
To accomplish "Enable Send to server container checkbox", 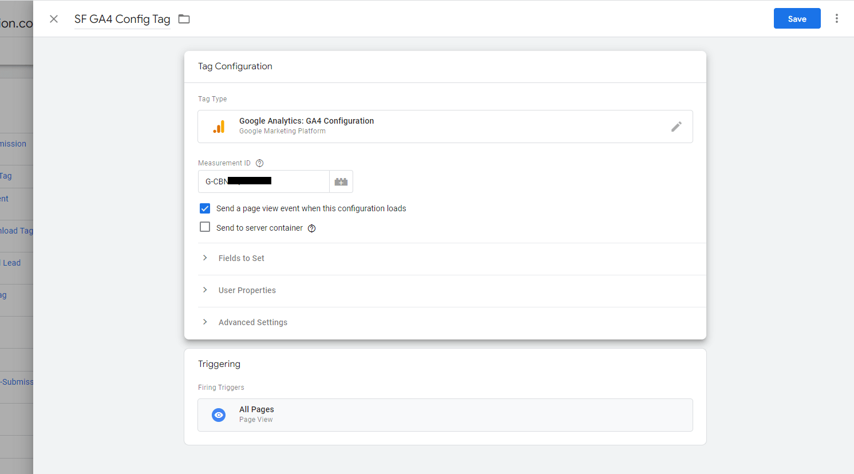I will [205, 227].
